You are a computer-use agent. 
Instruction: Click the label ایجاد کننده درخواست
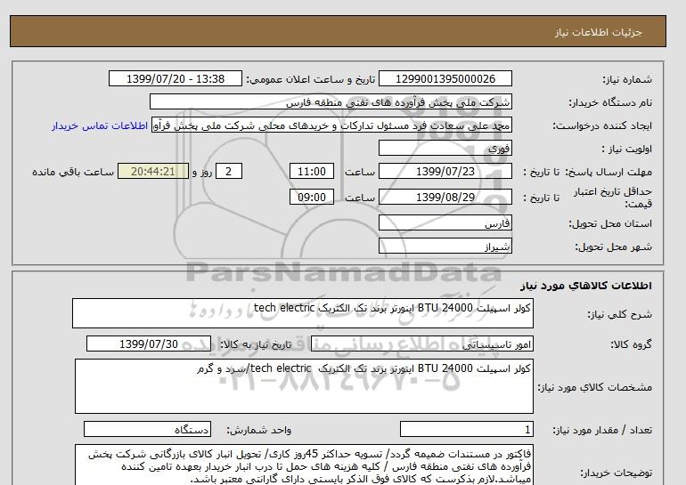602,125
